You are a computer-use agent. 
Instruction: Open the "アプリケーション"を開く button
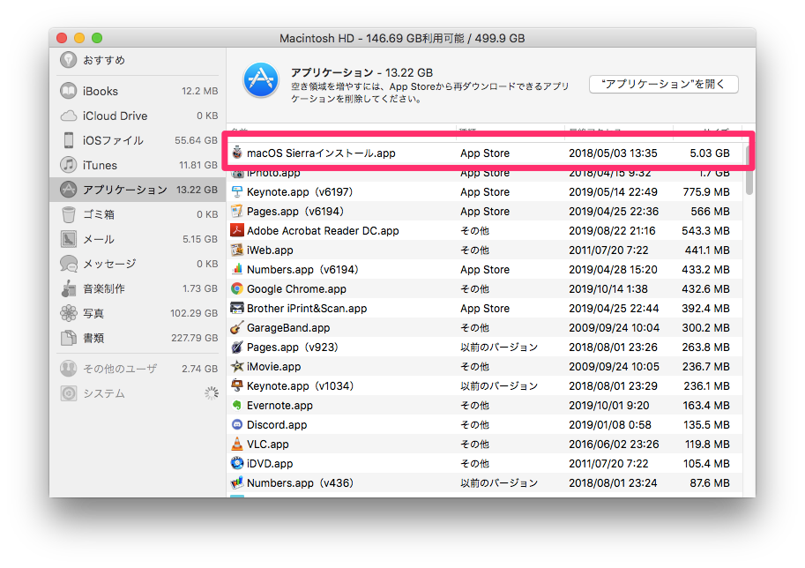663,84
